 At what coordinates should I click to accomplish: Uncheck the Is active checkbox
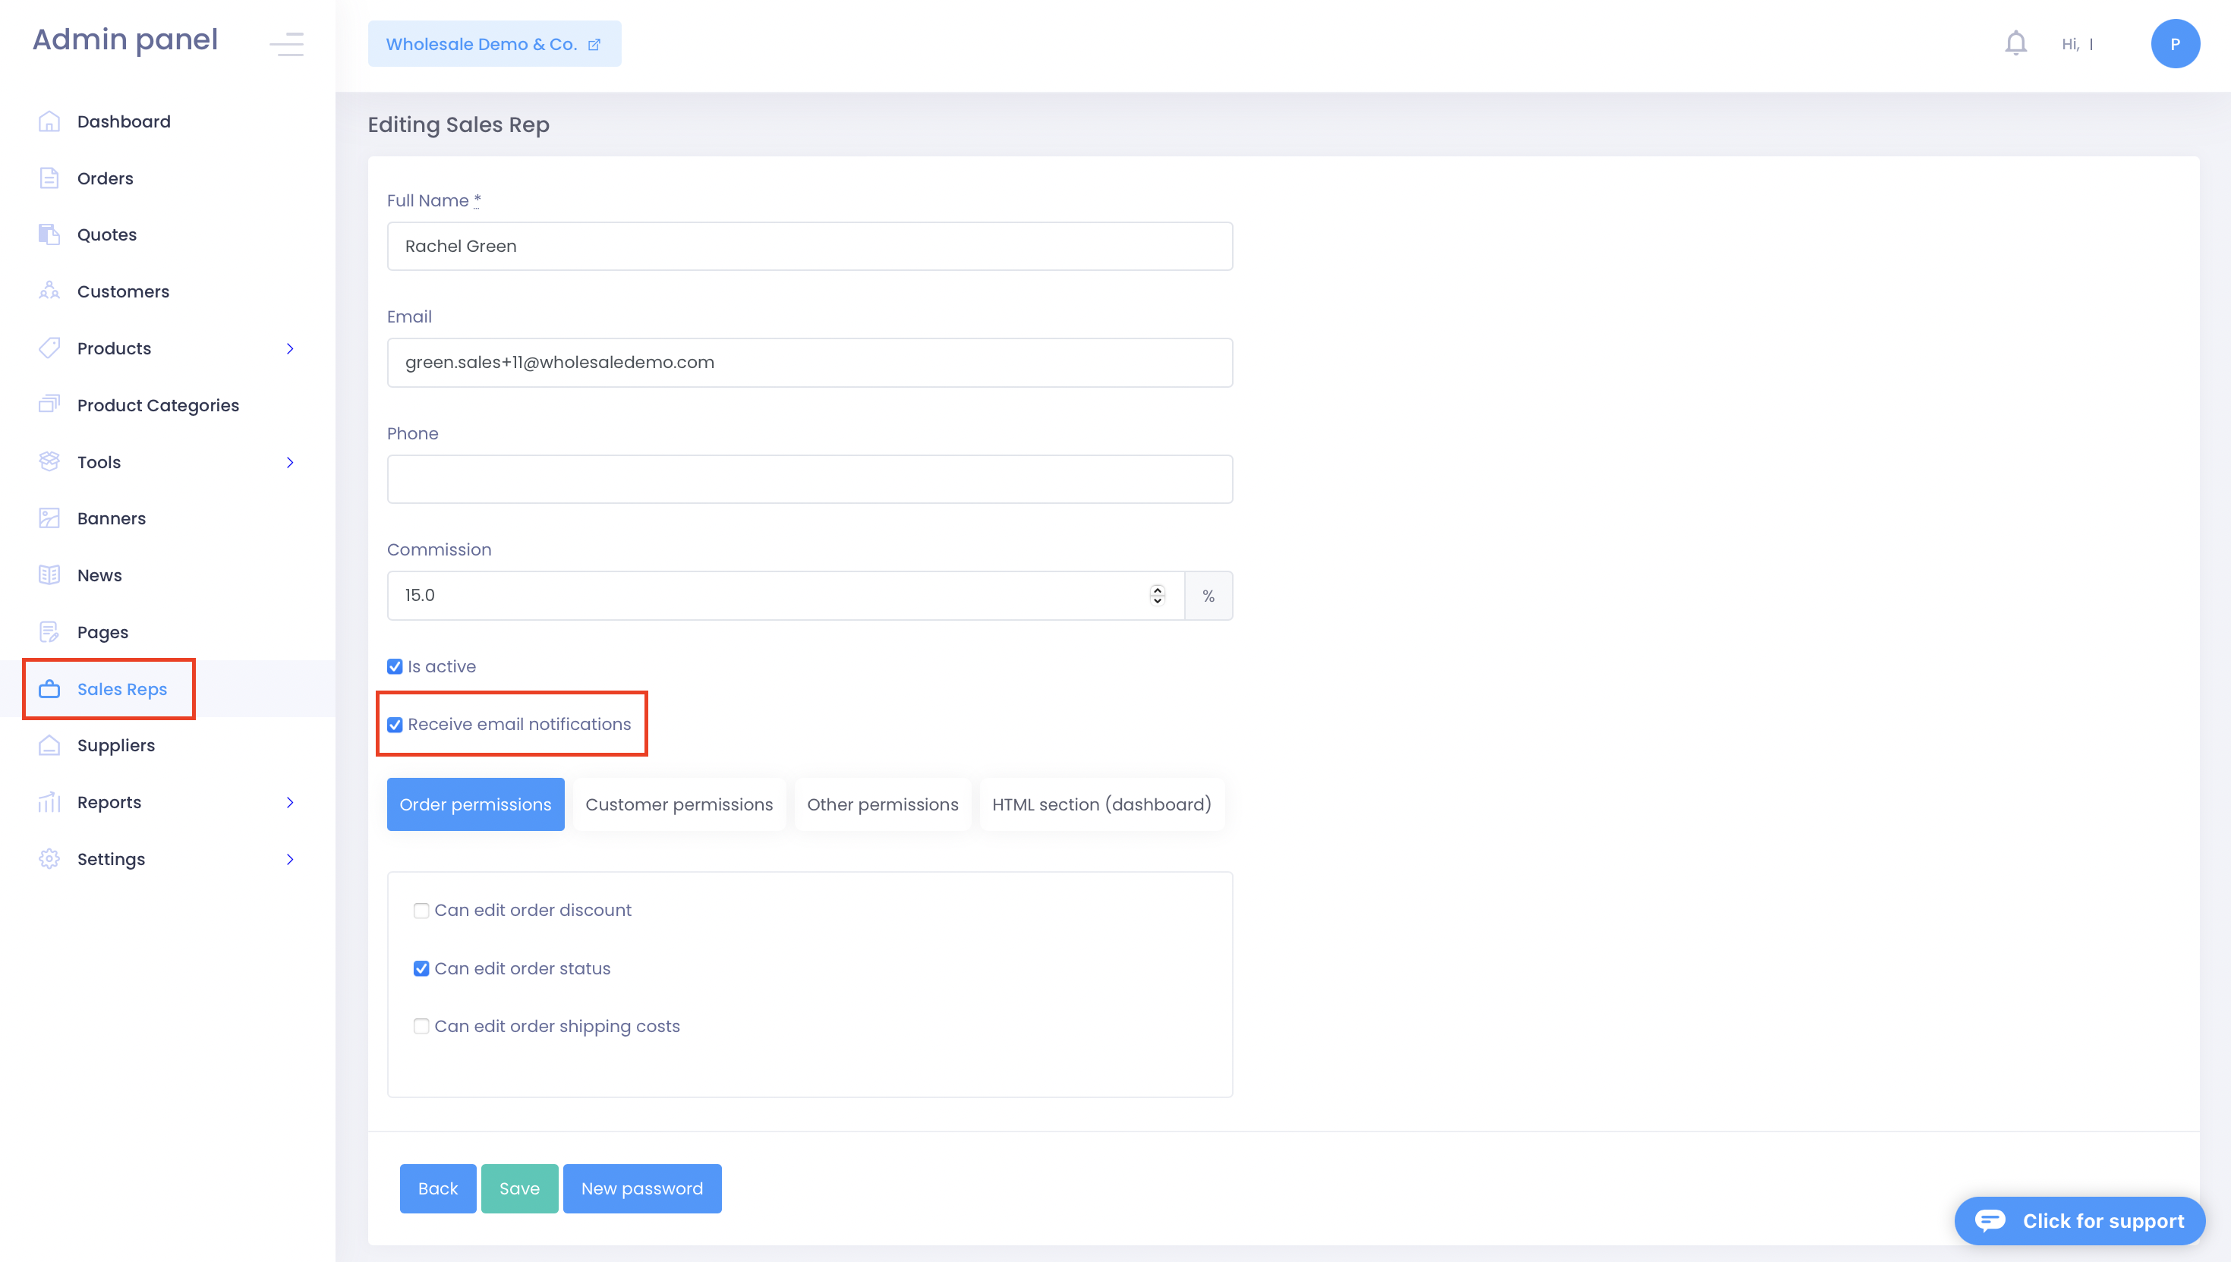[x=395, y=666]
